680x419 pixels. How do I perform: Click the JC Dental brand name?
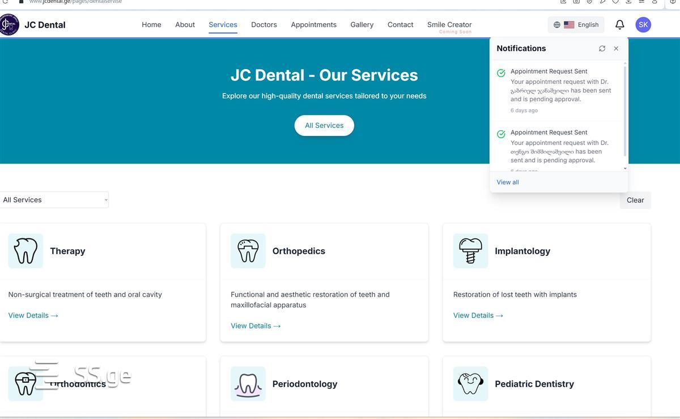(x=45, y=25)
